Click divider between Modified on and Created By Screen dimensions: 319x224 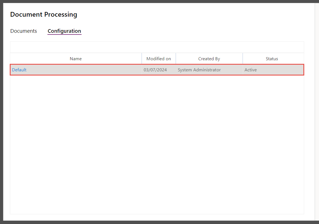176,59
